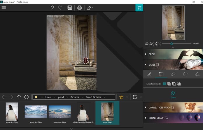The height and width of the screenshot is (130, 203).
Task: Go up one folder level
Action: 19,97
